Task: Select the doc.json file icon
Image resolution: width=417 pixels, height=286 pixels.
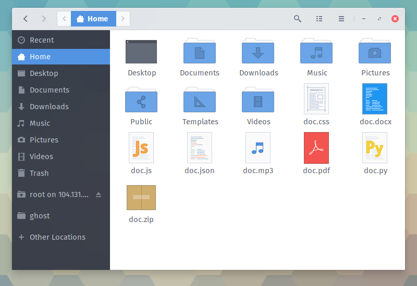Action: [200, 148]
